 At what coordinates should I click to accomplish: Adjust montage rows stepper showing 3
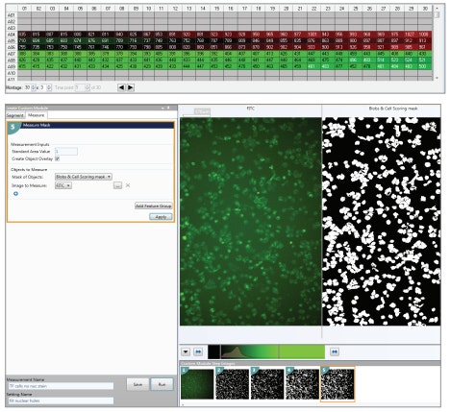pos(49,87)
